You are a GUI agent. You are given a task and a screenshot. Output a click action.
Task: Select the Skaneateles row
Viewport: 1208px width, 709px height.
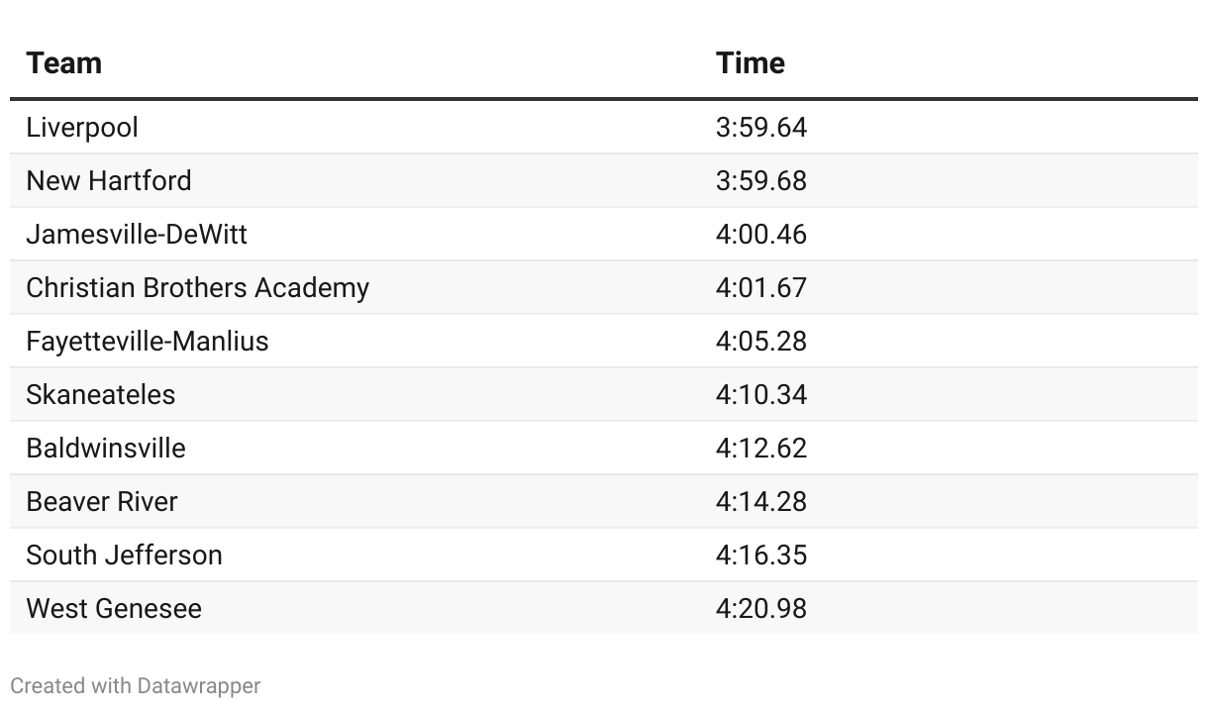click(604, 395)
